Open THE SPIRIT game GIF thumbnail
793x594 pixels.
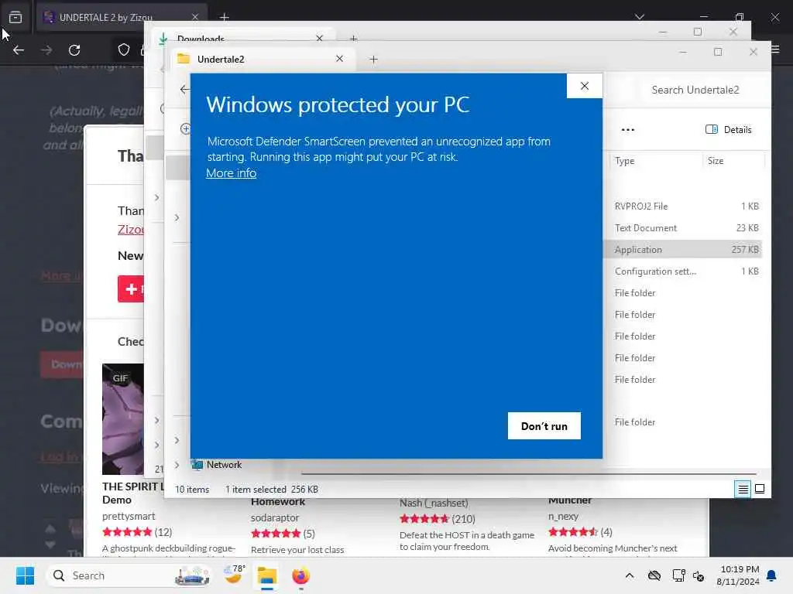point(123,419)
